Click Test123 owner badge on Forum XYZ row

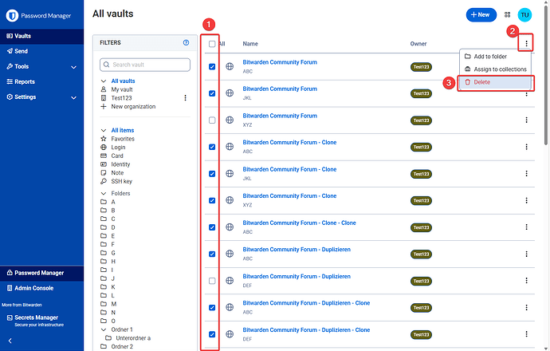(421, 120)
